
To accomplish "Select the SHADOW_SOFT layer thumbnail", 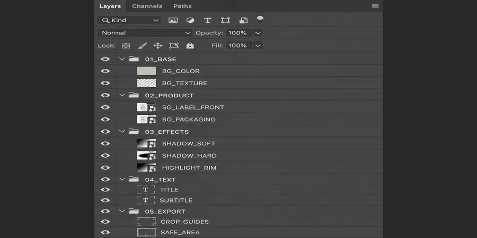I will click(147, 143).
